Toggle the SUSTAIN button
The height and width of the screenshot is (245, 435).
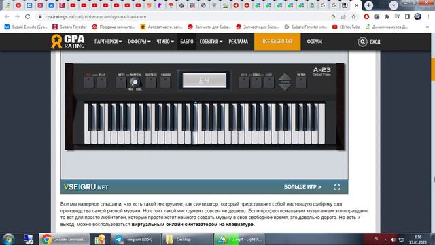151,82
